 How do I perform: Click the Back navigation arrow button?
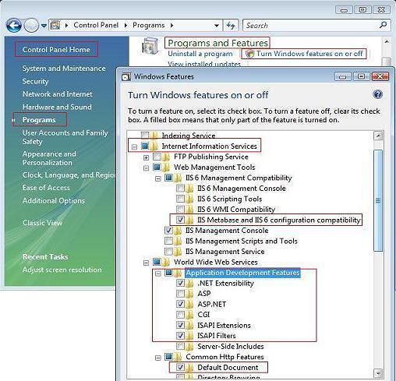pyautogui.click(x=14, y=26)
